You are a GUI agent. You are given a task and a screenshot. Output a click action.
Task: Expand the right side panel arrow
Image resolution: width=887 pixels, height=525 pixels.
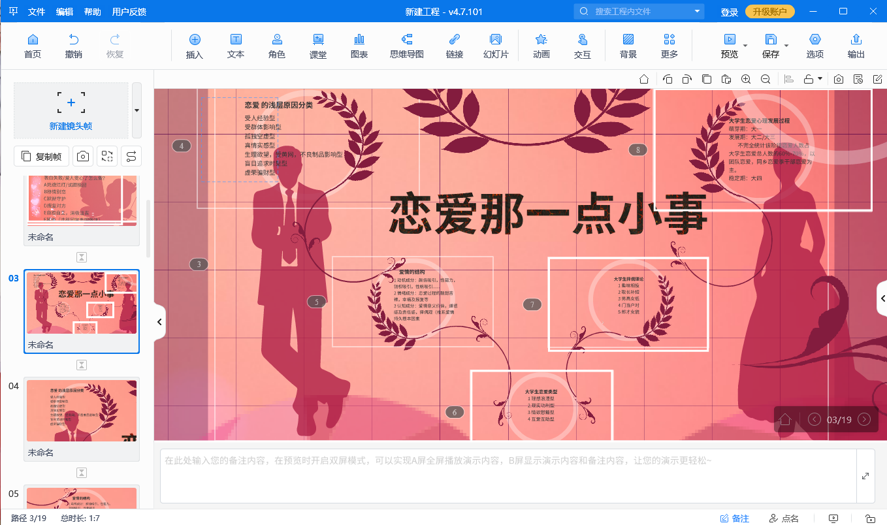tap(882, 298)
